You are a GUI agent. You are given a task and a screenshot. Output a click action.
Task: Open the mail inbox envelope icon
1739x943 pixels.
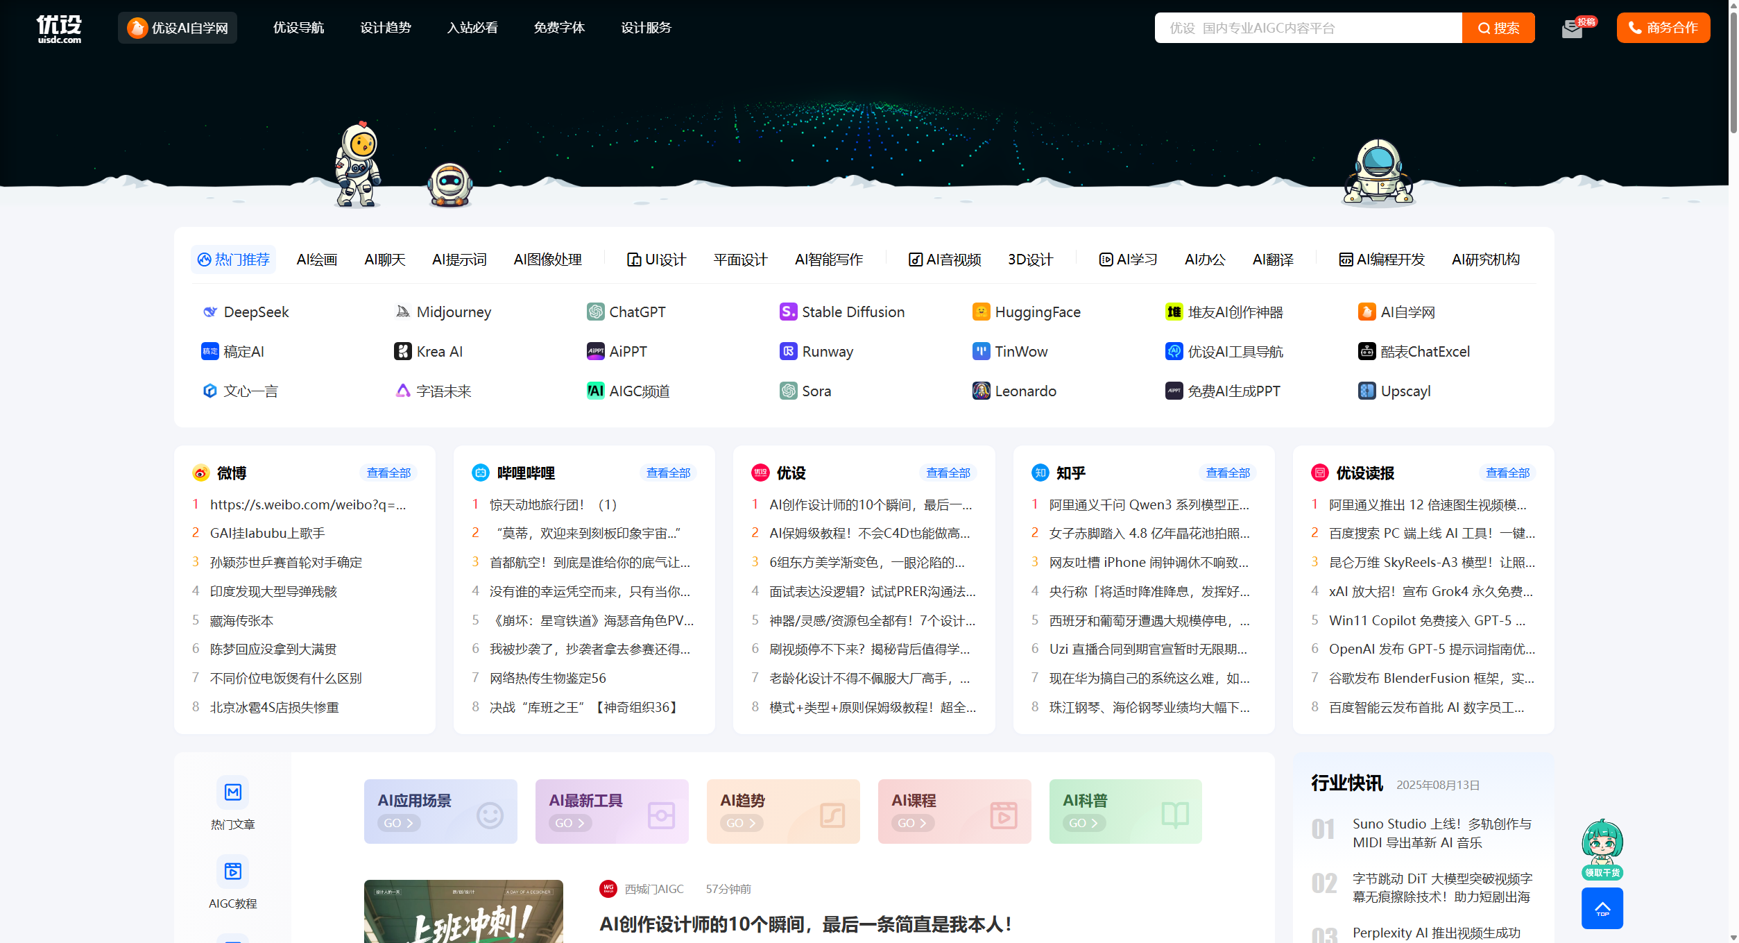point(1572,29)
